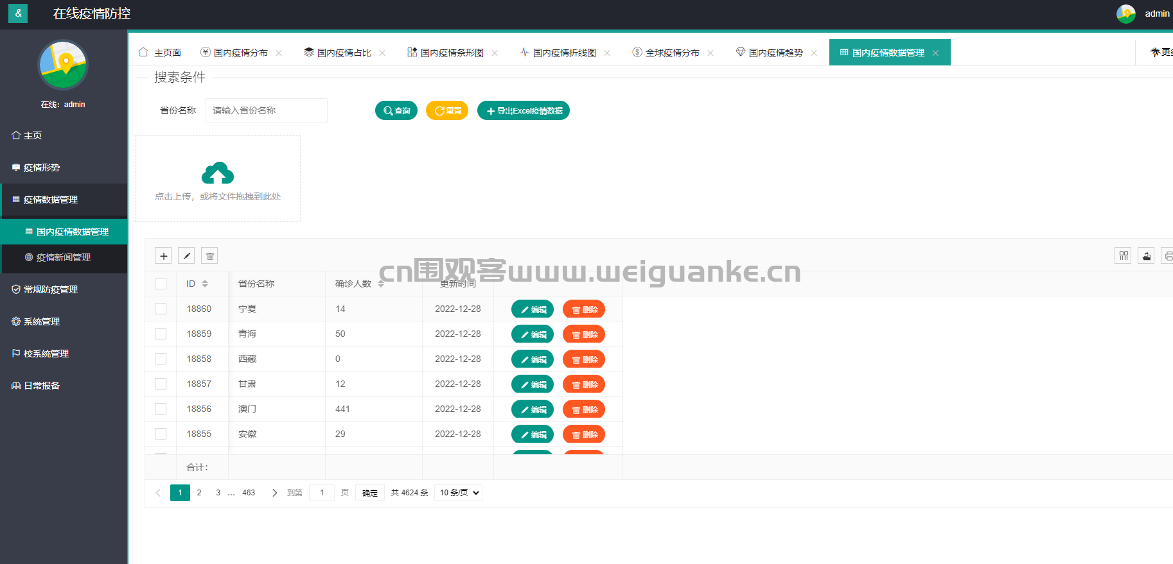Viewport: 1173px width, 564px height.
Task: Click the admin avatar in header
Action: point(1125,13)
